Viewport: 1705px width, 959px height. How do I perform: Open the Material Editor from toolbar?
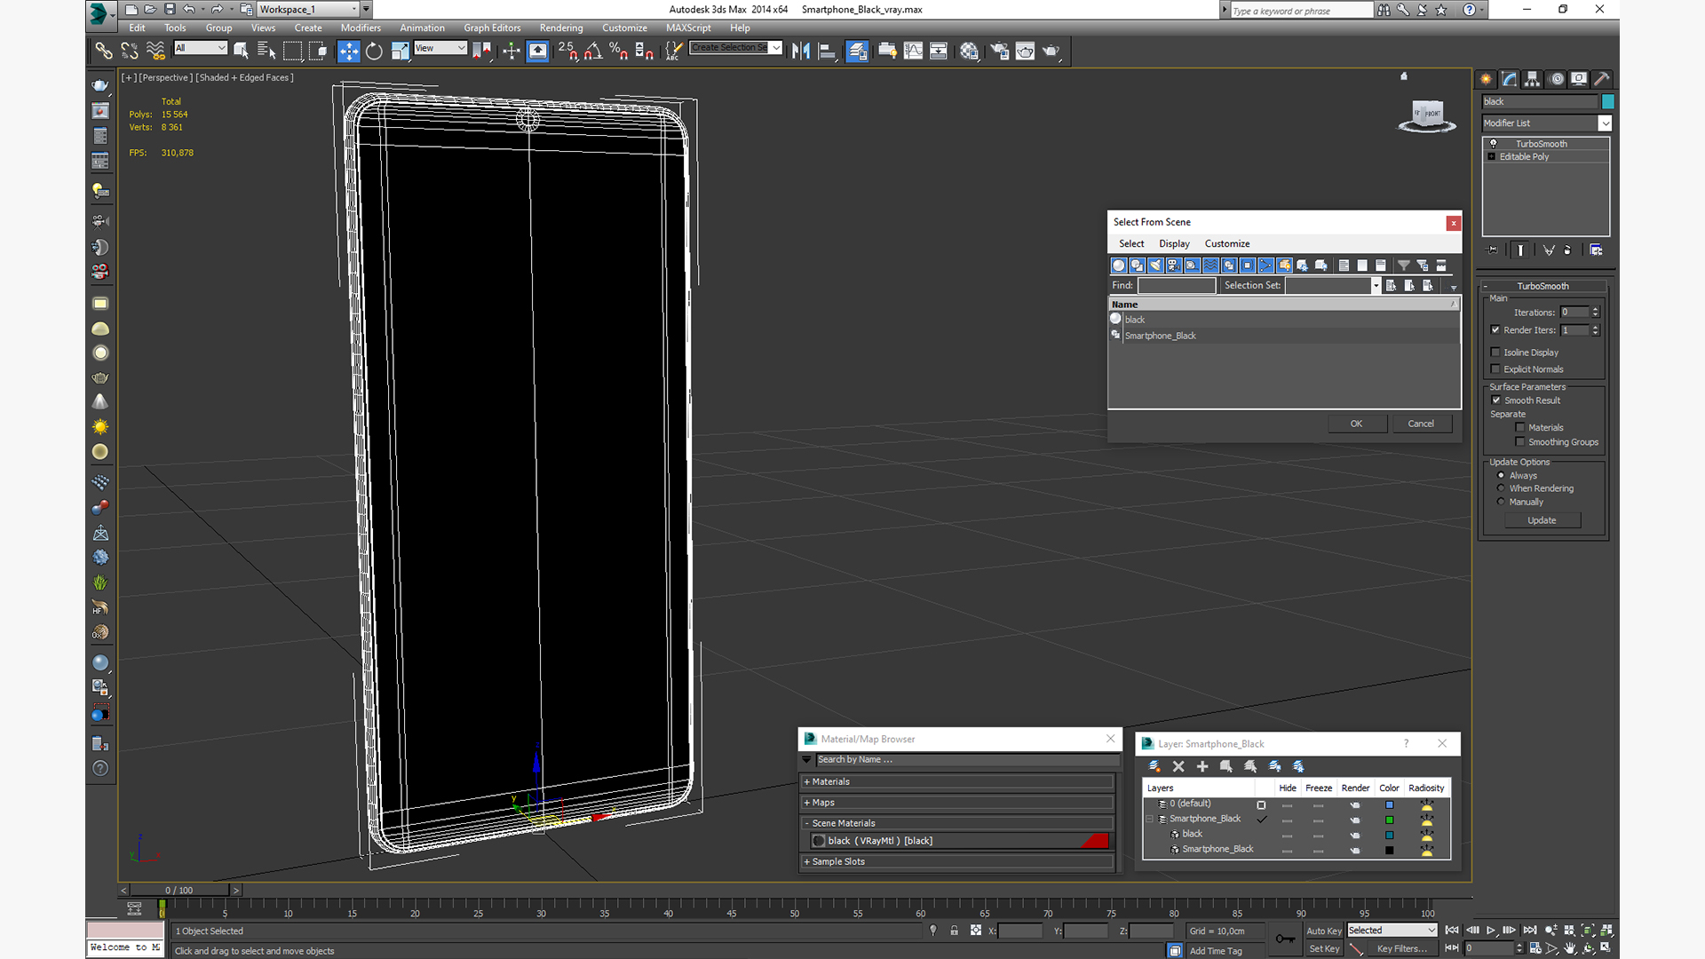[969, 52]
